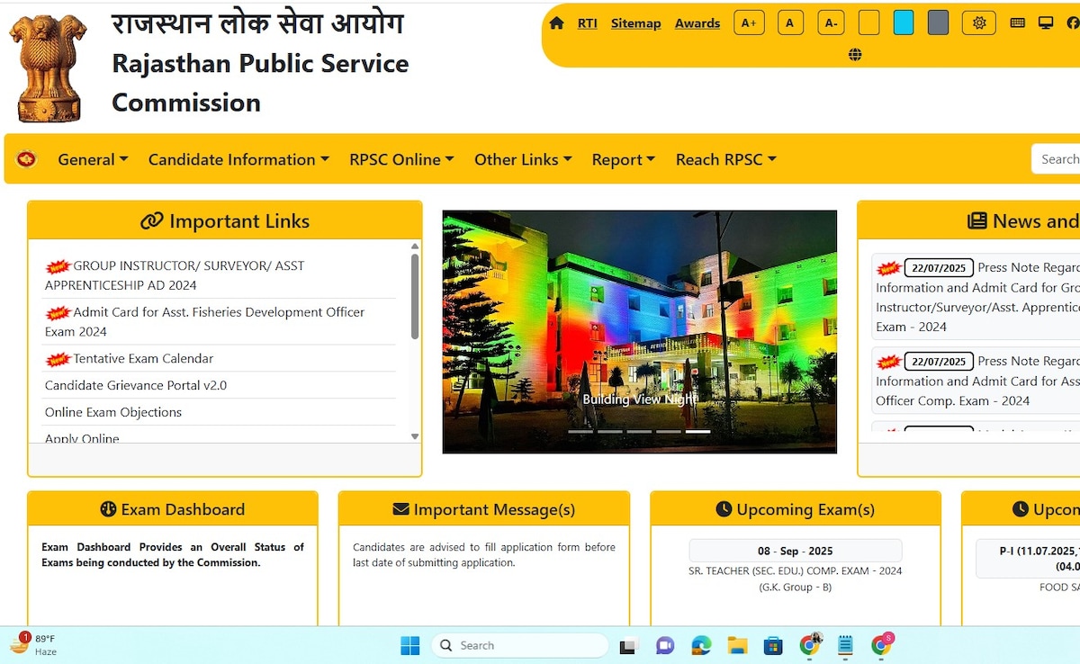Increase font size with A+
Viewport: 1080px width, 664px height.
749,22
